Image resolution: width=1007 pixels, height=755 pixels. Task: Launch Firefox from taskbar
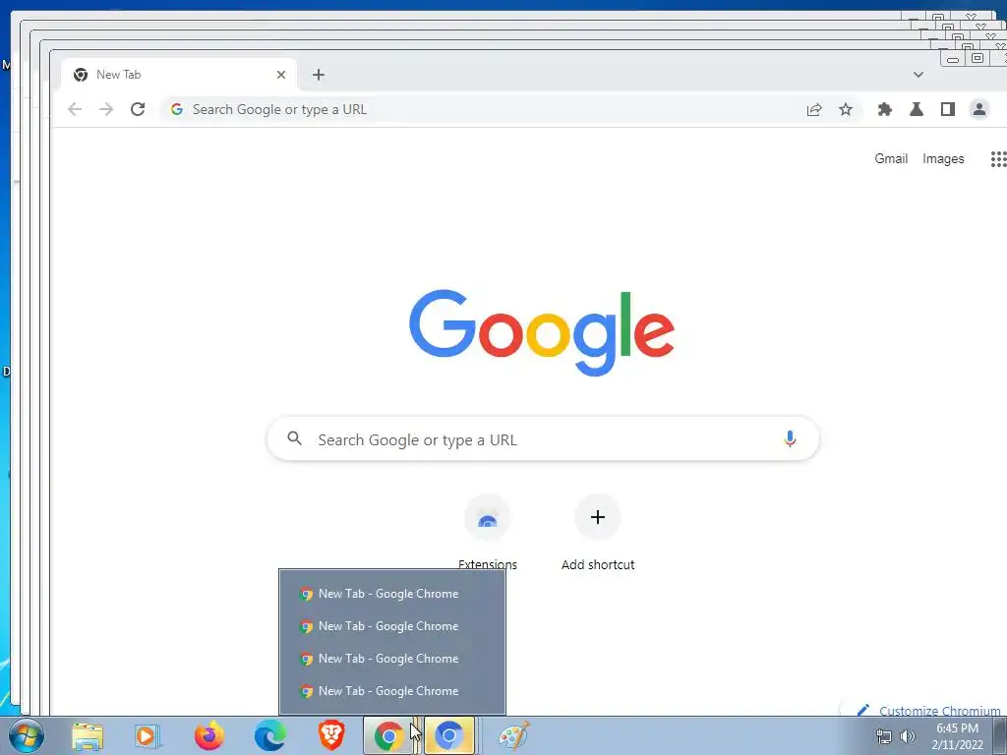(208, 735)
